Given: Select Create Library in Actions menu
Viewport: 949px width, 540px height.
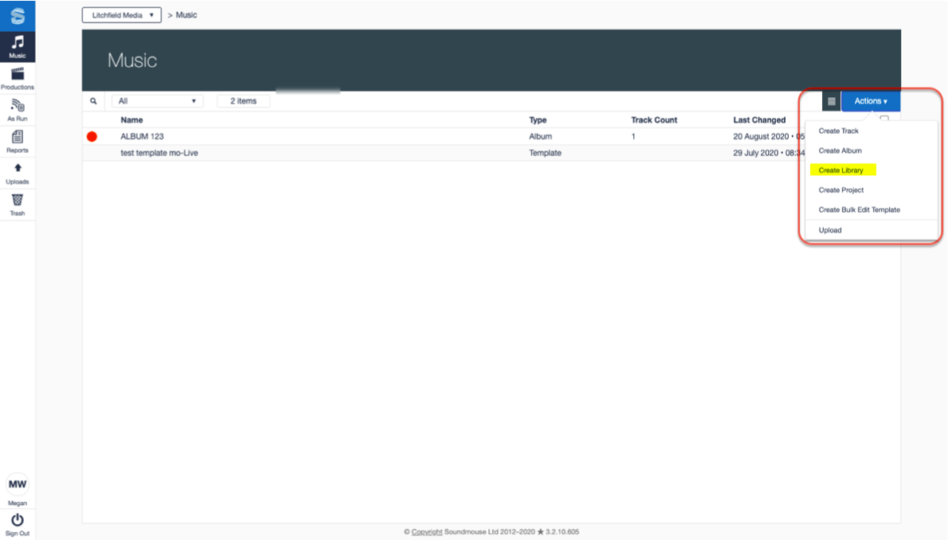Looking at the screenshot, I should (x=841, y=170).
